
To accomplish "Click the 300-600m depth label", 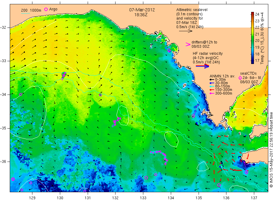I will (x=224, y=93).
